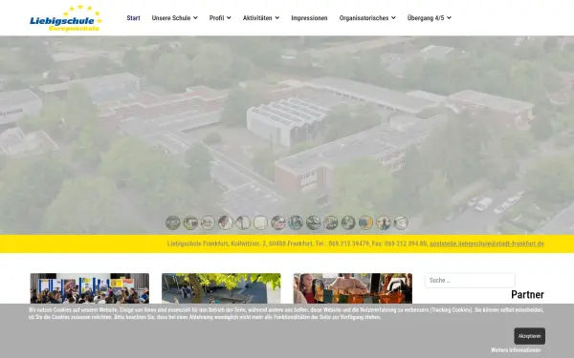Select the thirteenth slideshow thumbnail circle
The height and width of the screenshot is (358, 574).
pos(384,222)
